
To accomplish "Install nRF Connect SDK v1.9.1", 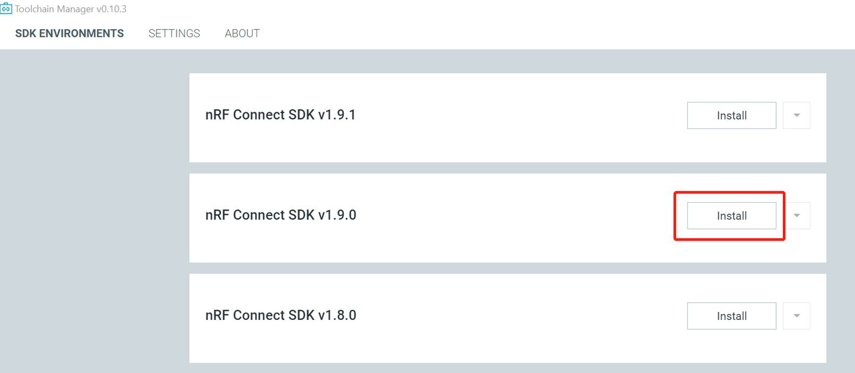I will [x=732, y=115].
